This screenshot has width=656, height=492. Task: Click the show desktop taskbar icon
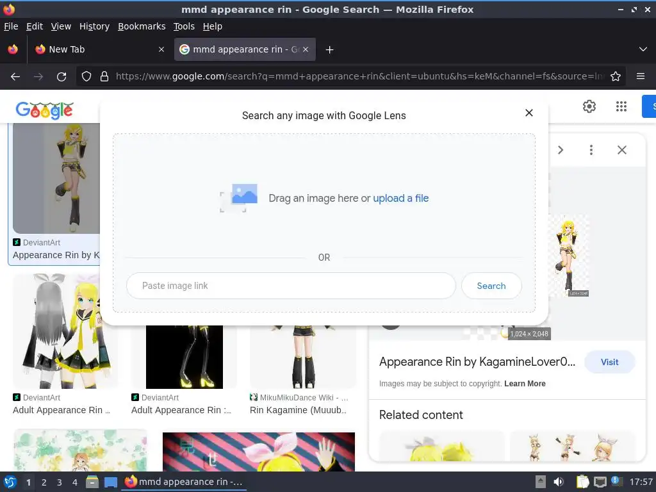coord(110,482)
